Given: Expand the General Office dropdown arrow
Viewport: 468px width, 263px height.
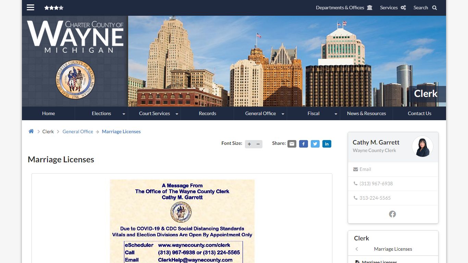Looking at the screenshot, I should coord(283,114).
